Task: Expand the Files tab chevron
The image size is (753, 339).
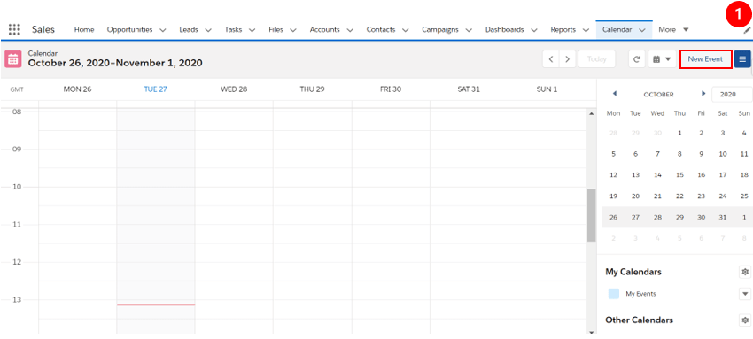Action: click(x=293, y=30)
